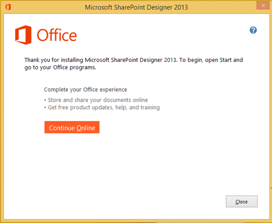
Task: Click the 'Thank you for installing' message text
Action: click(134, 64)
